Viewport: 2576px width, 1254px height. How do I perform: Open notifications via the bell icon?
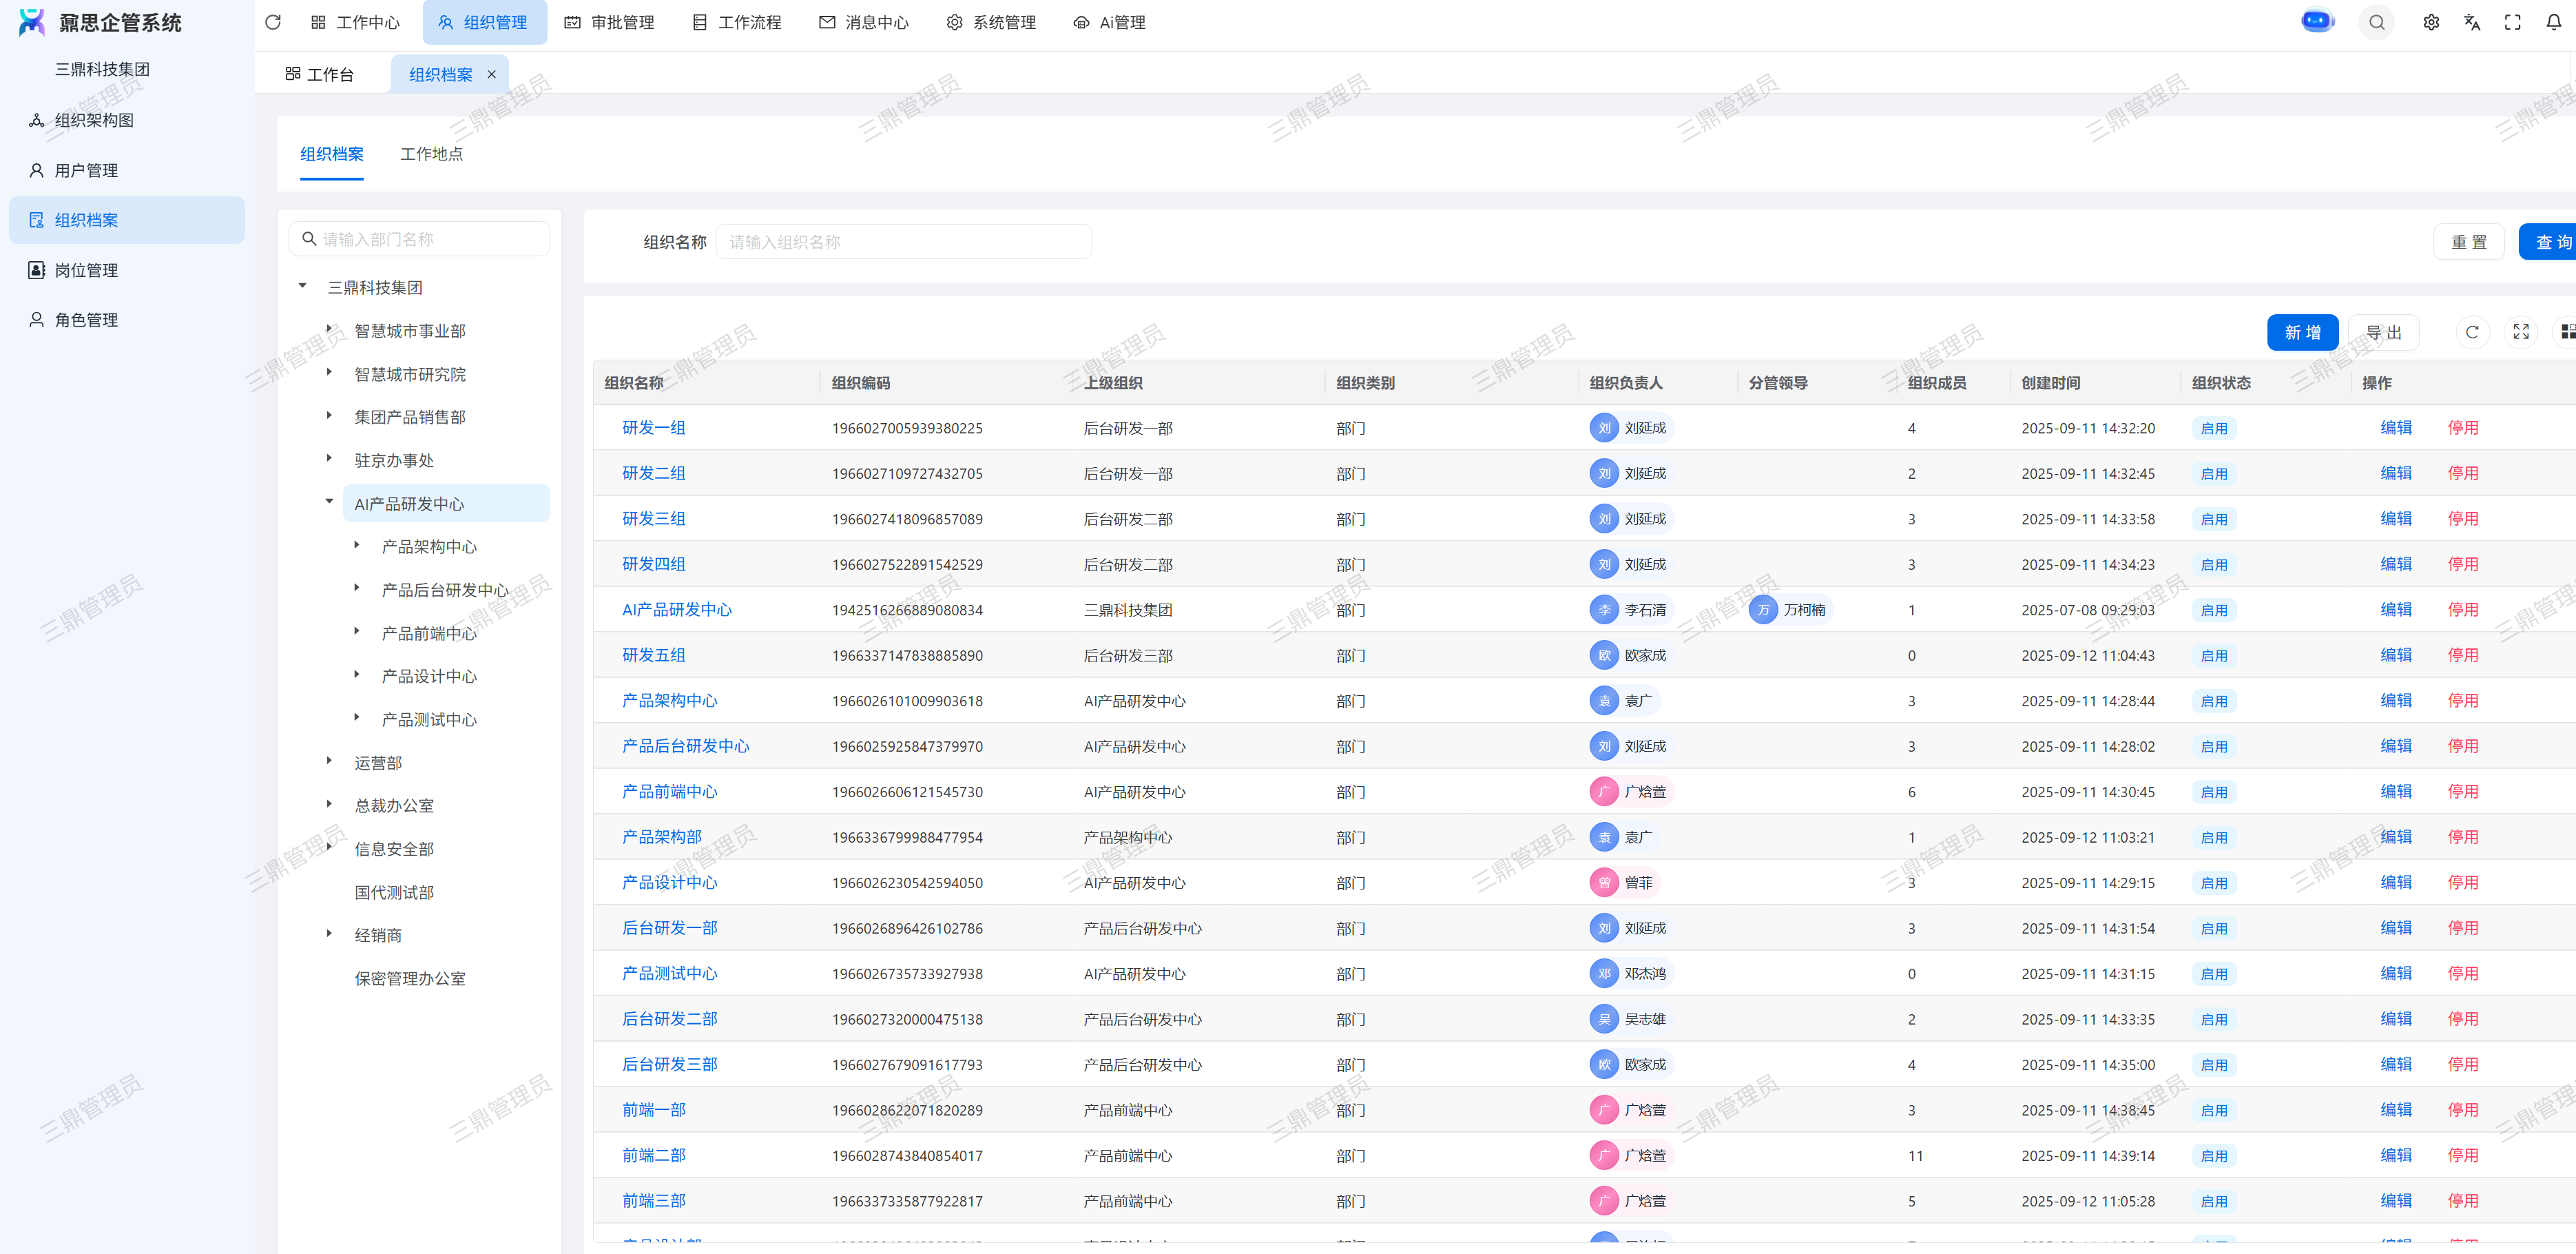(x=2553, y=22)
